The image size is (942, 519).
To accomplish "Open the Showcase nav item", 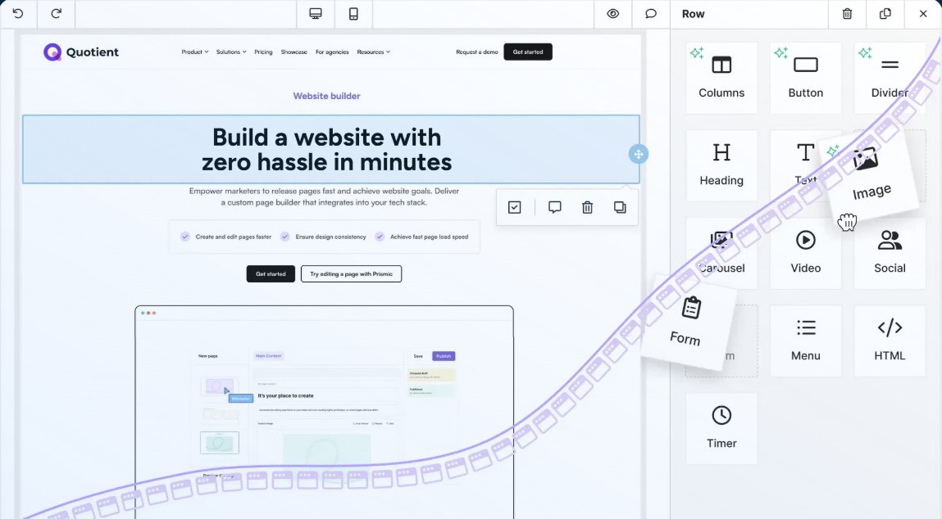I will (294, 52).
